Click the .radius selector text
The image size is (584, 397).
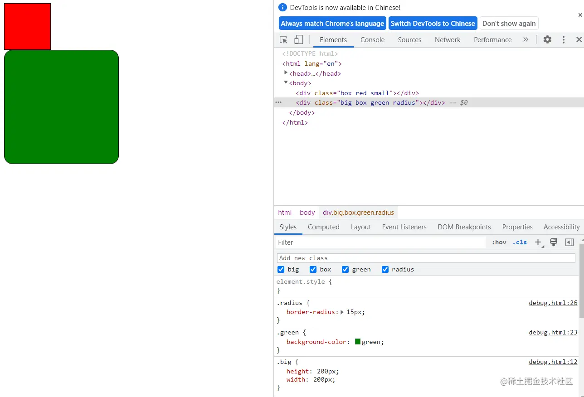[289, 303]
